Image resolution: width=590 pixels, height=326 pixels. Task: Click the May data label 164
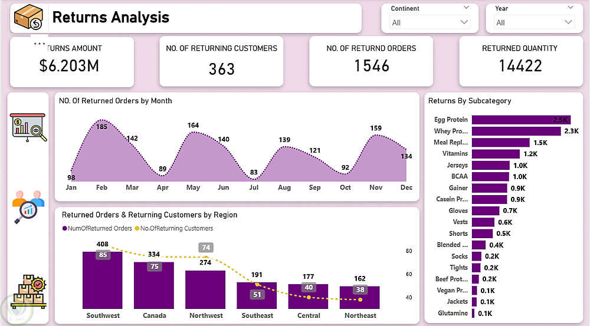193,125
